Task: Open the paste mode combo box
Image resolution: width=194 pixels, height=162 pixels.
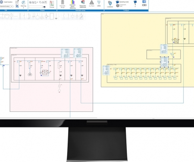Action: pos(6,6)
